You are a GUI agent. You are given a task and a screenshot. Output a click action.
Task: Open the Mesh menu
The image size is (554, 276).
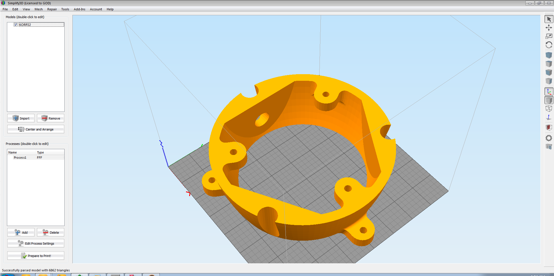[x=38, y=9]
